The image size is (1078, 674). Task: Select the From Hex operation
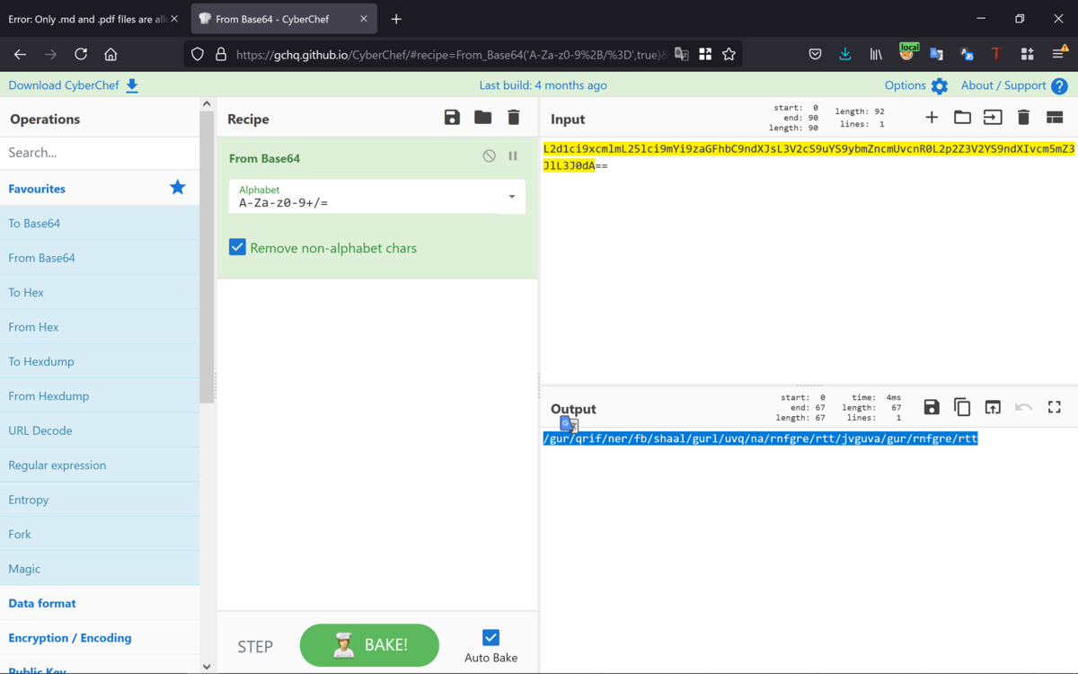(100, 327)
